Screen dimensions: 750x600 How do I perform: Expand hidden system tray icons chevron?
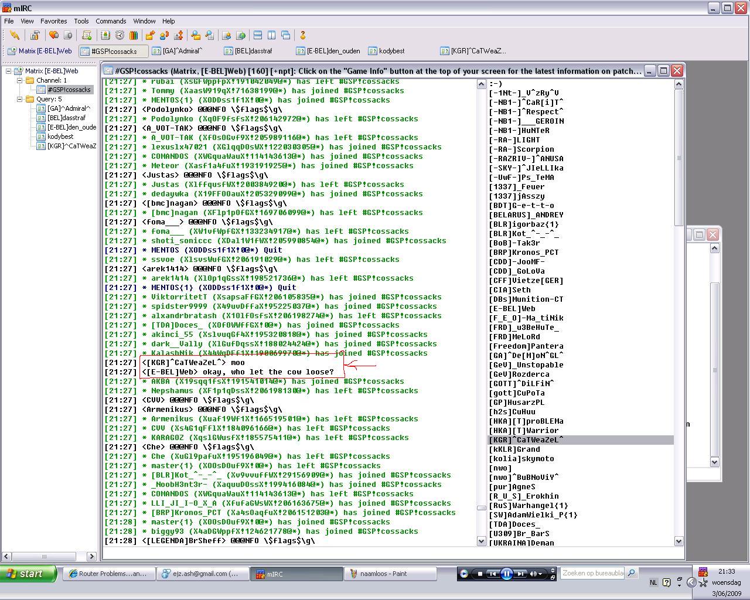(691, 582)
